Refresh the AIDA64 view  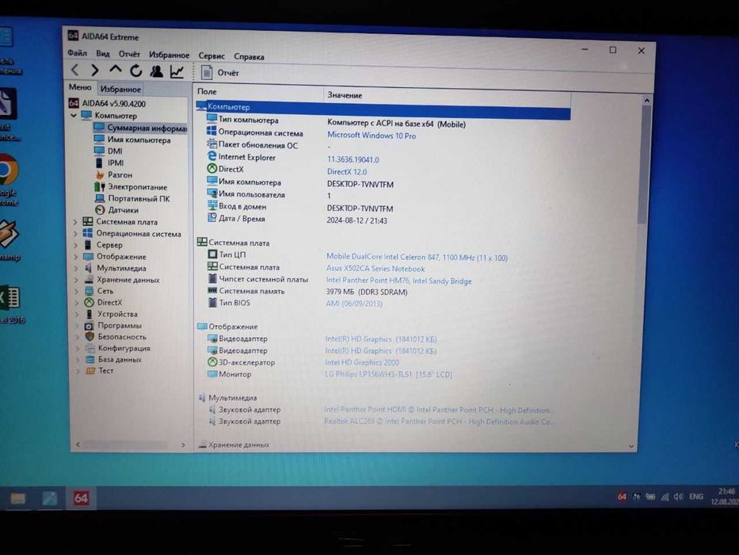(136, 71)
